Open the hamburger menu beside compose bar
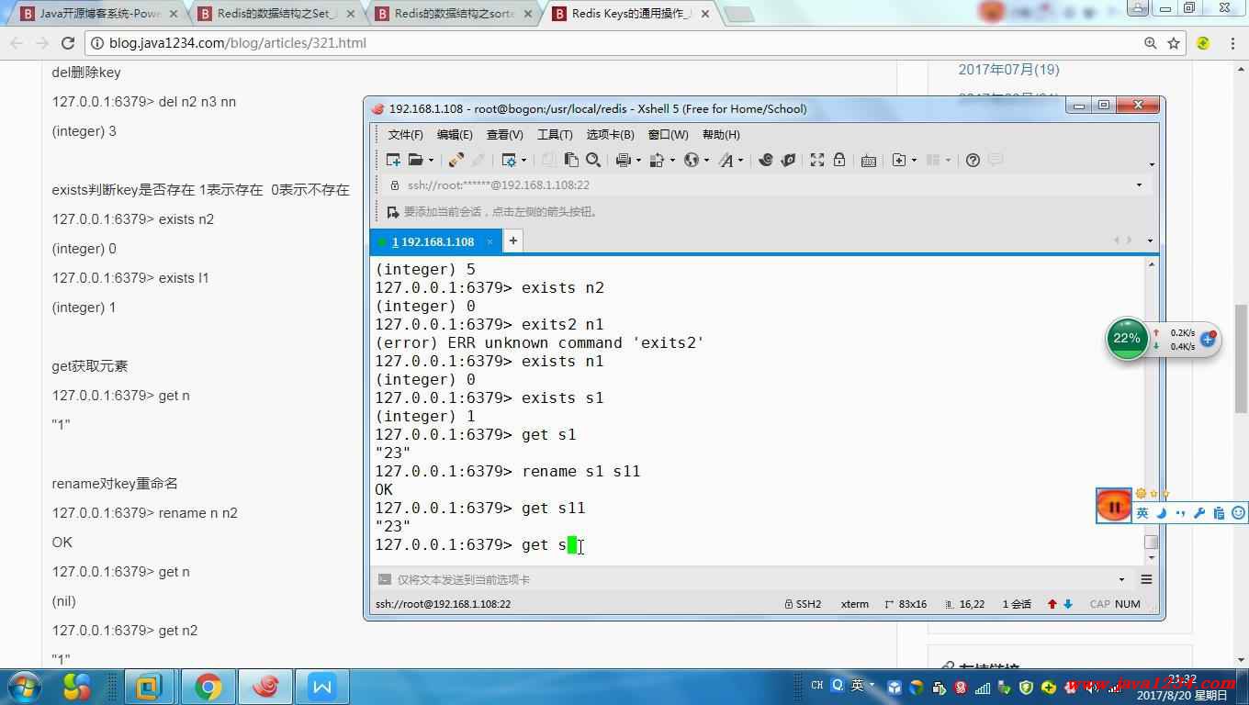1249x705 pixels. coord(1146,579)
